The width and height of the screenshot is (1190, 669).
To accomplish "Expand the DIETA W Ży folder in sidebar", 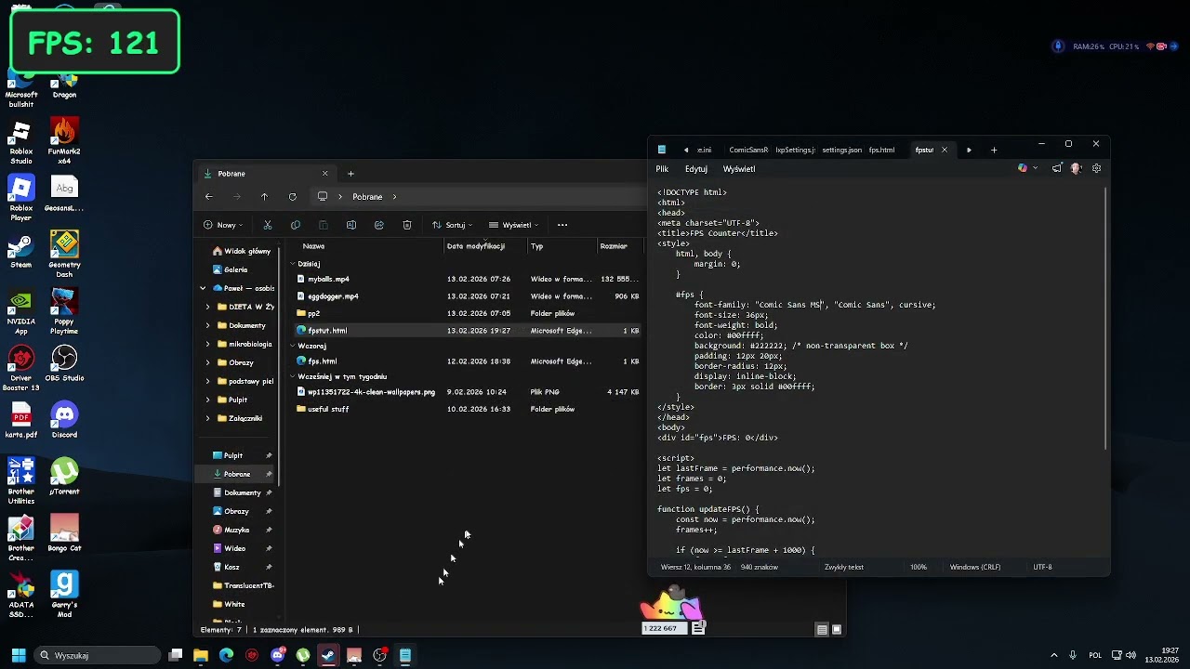I will coord(208,307).
